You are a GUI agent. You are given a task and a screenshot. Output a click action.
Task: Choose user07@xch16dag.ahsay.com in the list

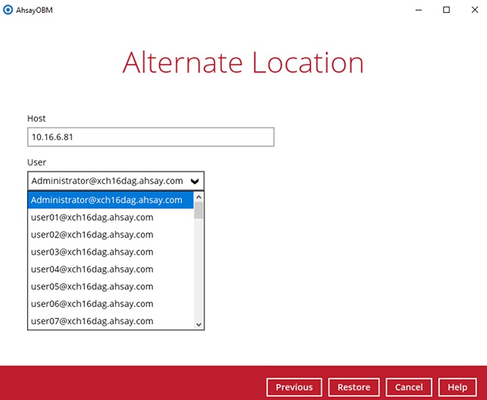point(92,321)
